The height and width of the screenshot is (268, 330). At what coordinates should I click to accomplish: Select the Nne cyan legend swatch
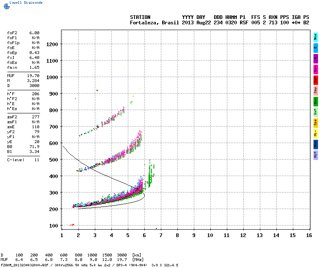click(x=316, y=37)
